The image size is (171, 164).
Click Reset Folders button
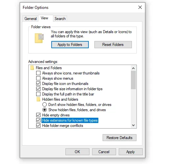[113, 45]
